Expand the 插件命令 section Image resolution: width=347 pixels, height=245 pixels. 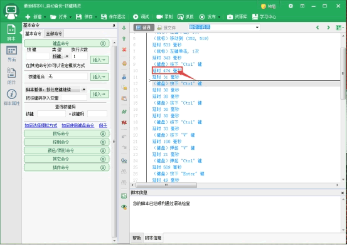click(x=67, y=167)
